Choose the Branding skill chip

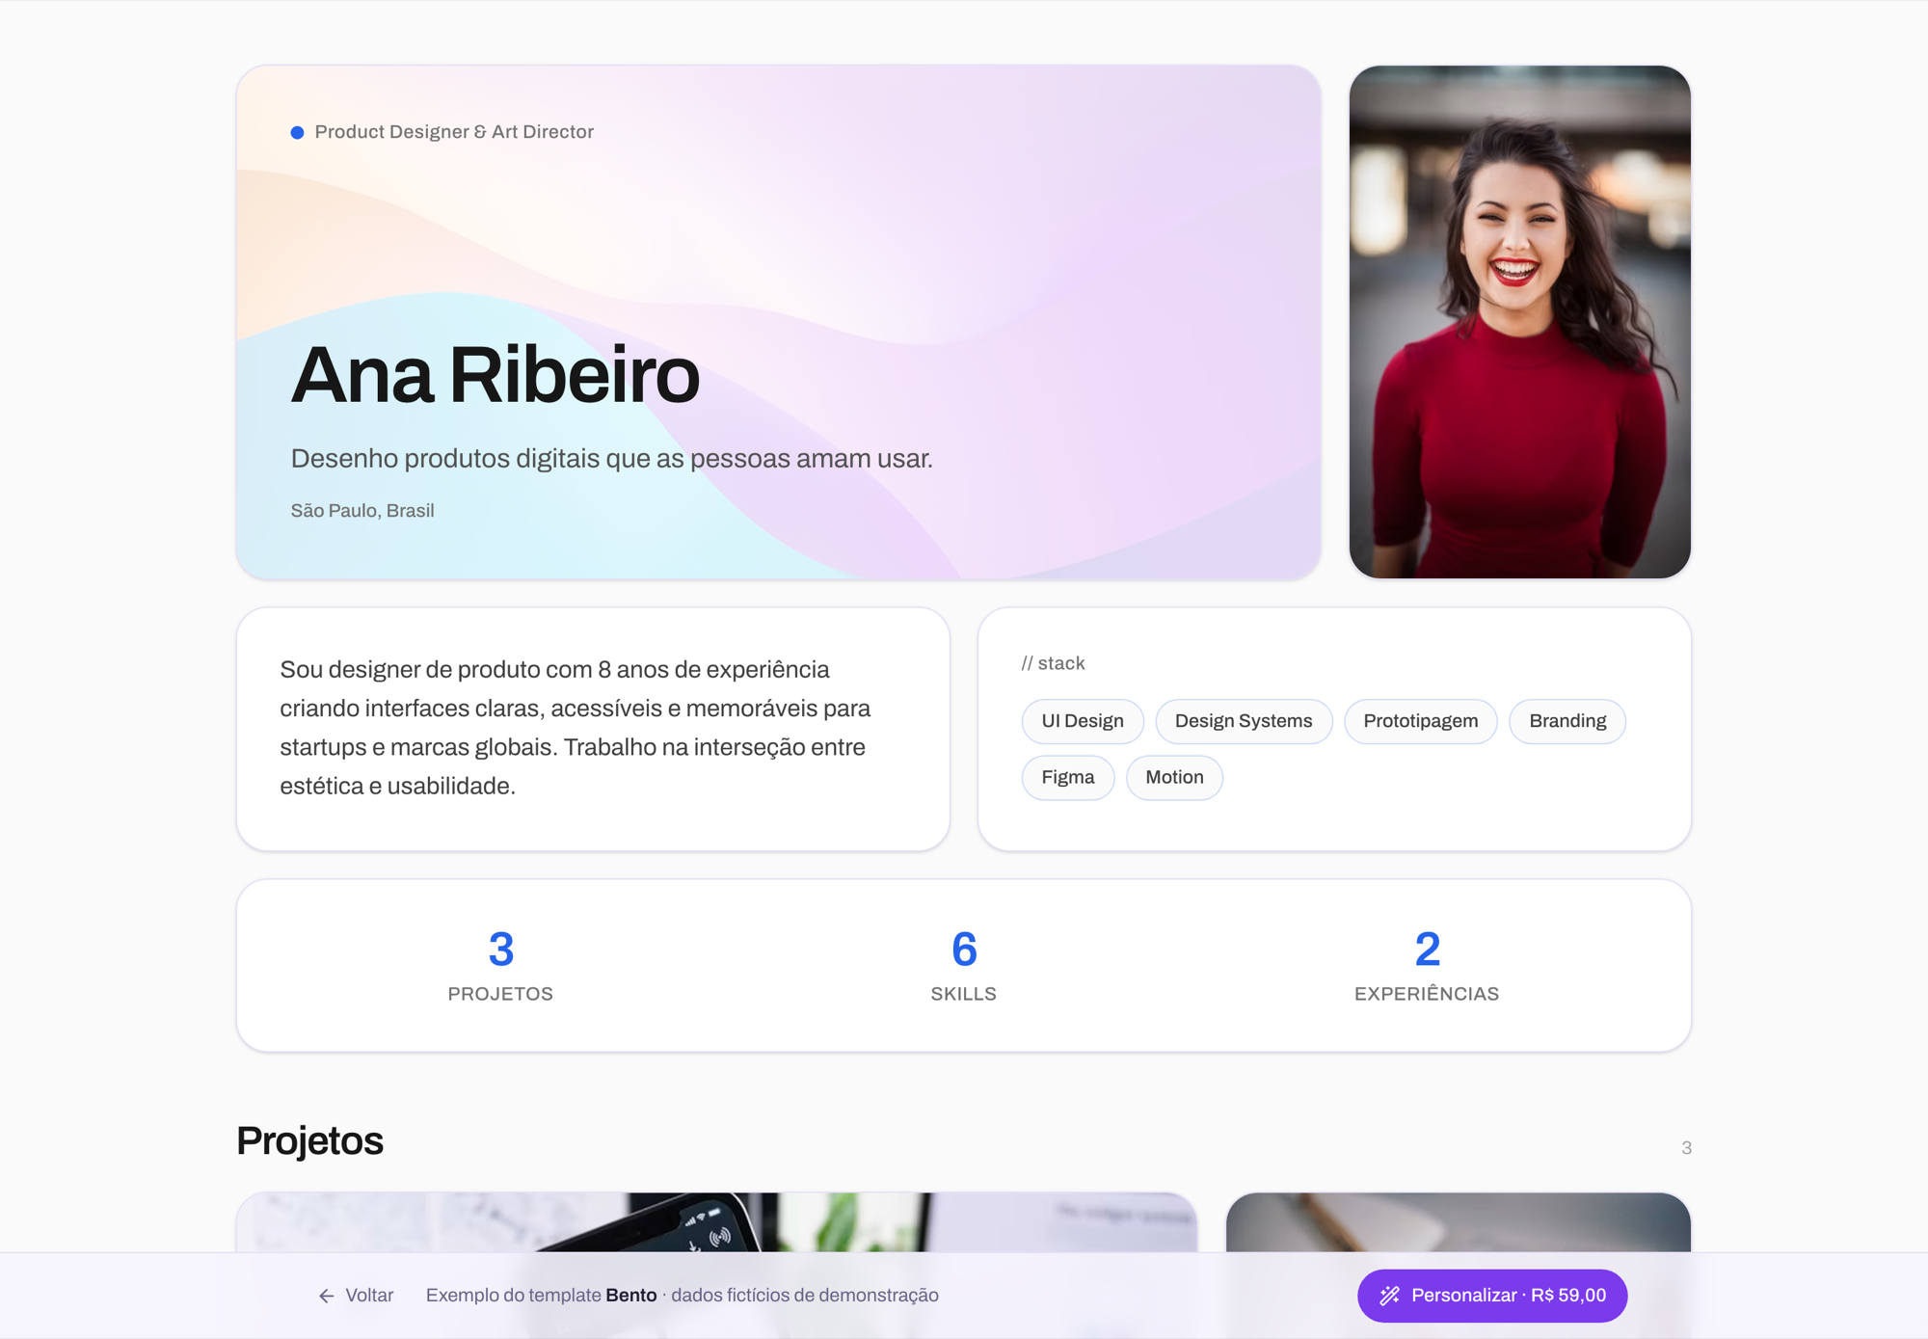[x=1566, y=721]
